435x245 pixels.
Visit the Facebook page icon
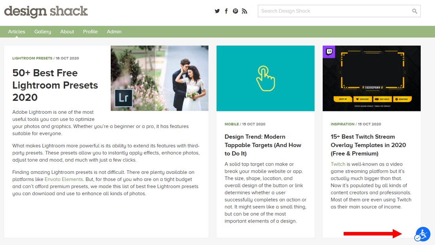click(226, 11)
